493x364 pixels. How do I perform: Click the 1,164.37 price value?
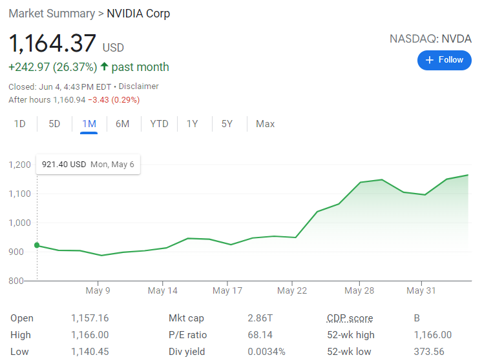tap(52, 43)
